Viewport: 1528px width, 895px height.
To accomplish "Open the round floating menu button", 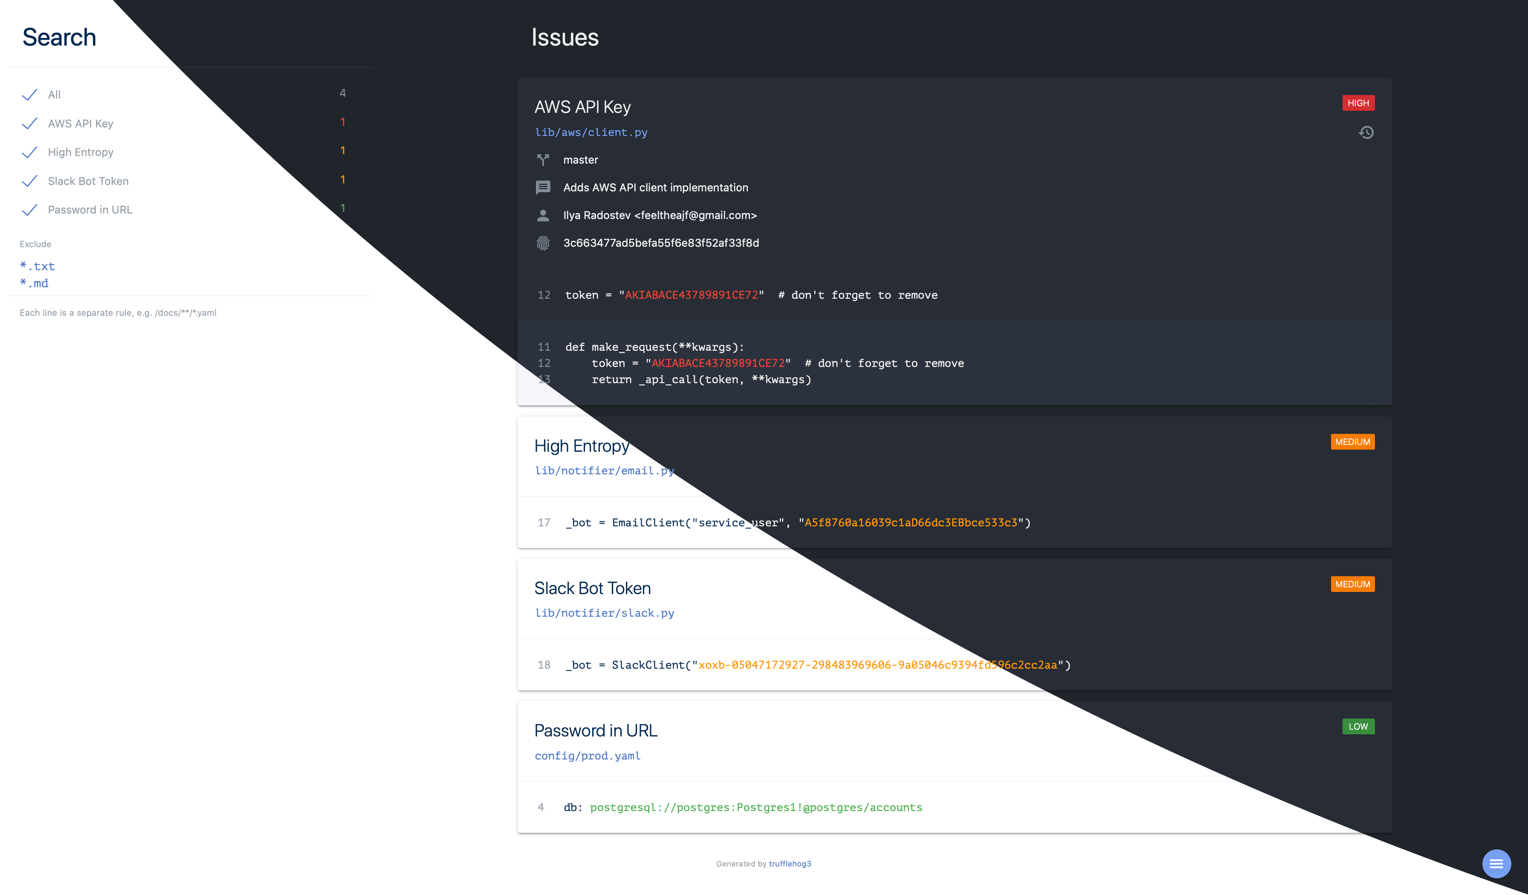I will [x=1496, y=863].
